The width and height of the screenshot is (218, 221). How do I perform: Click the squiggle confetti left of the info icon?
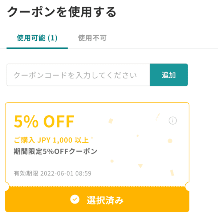click(158, 117)
